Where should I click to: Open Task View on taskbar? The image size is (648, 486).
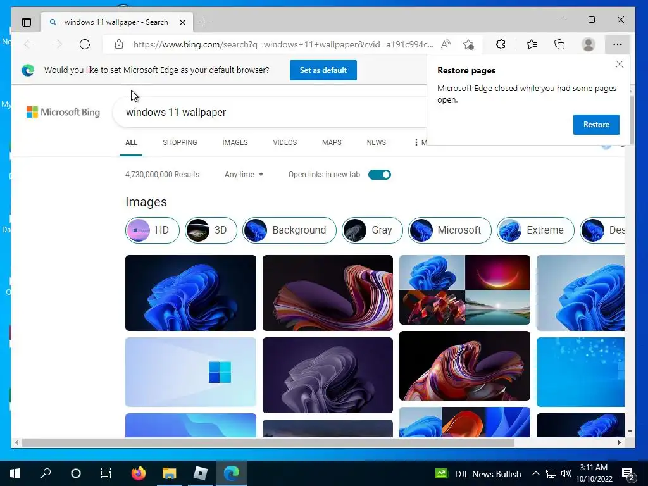point(106,473)
